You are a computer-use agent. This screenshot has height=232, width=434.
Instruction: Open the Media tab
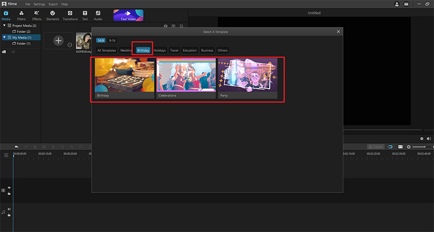6,16
